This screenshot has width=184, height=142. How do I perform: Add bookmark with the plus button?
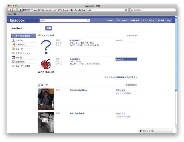(20, 10)
